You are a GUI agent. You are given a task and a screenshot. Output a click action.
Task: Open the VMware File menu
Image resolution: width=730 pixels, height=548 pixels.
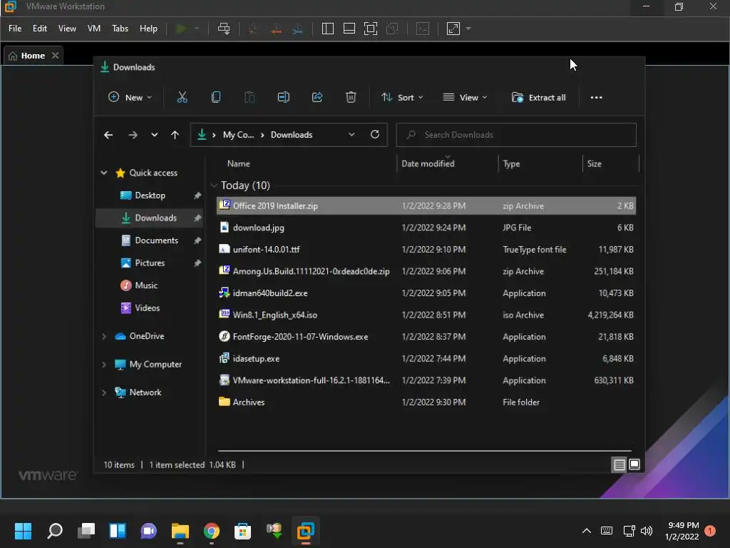point(15,29)
